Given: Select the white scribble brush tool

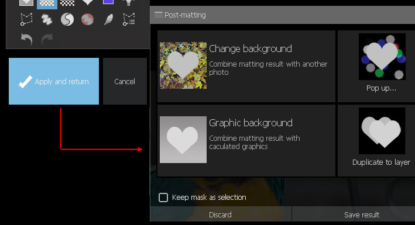Looking at the screenshot, I should 47,19.
